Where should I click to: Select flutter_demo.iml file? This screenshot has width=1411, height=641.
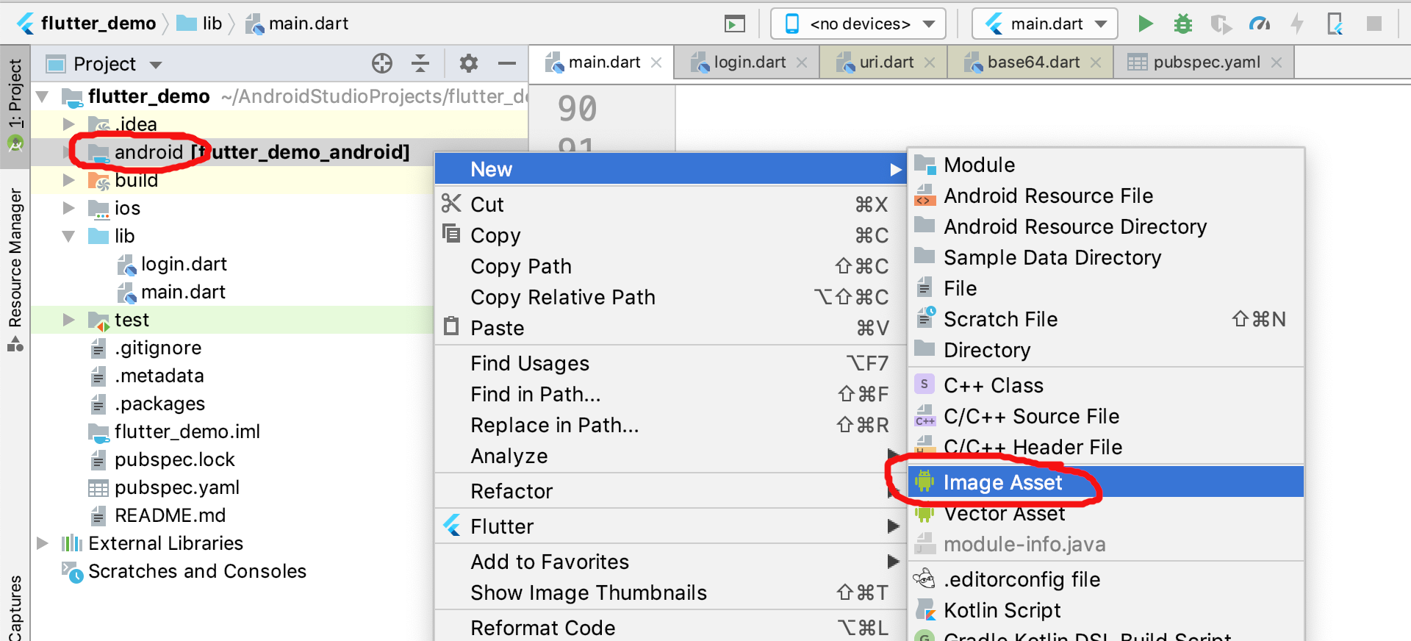pos(187,431)
